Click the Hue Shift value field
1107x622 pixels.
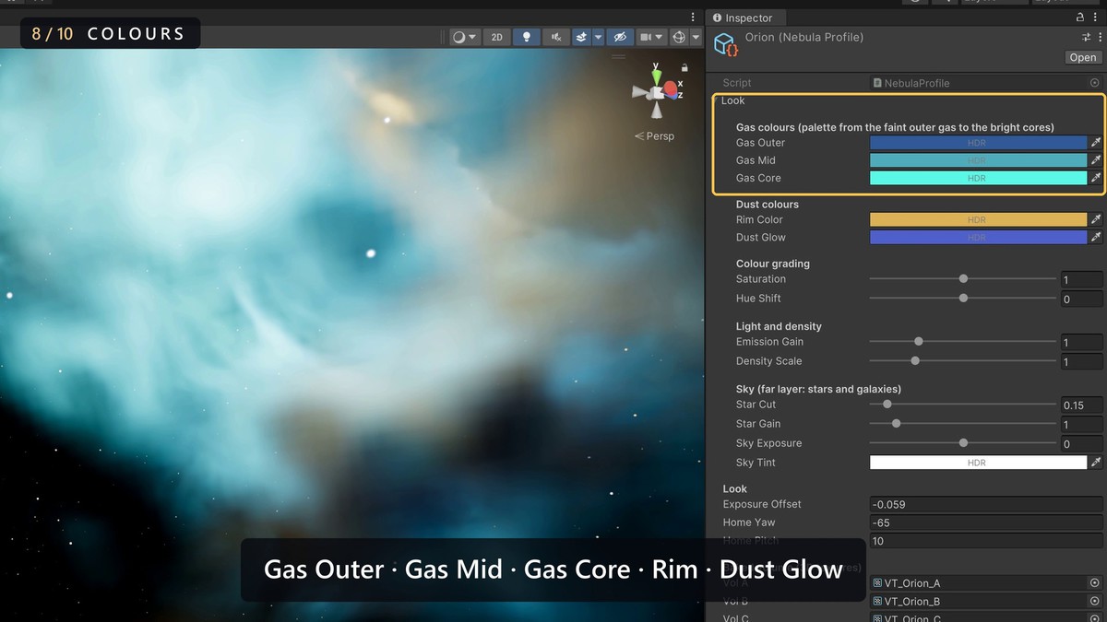[x=1081, y=299]
